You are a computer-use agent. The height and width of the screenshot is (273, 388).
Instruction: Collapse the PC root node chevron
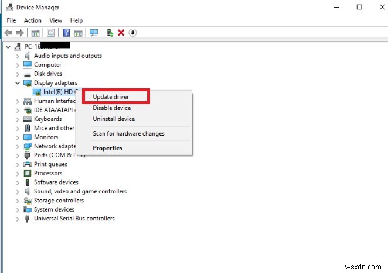[8, 47]
